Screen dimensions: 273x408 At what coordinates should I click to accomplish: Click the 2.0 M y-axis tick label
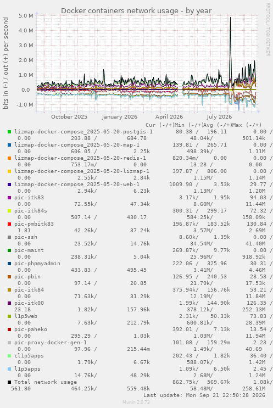(x=26, y=60)
